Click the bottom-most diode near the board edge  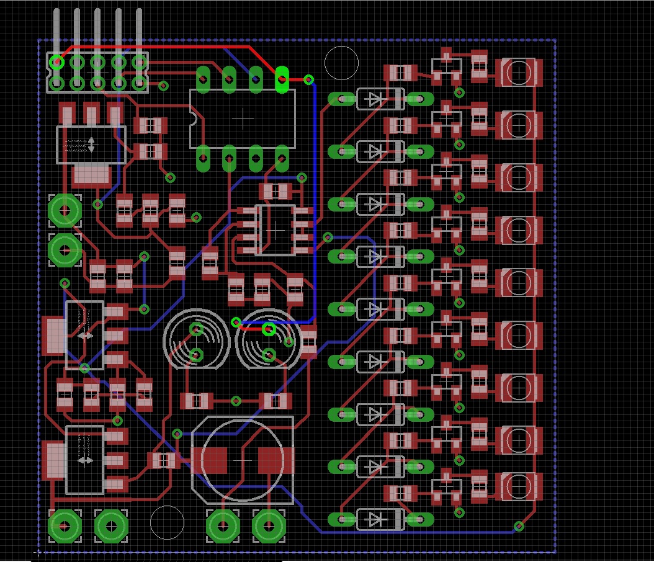click(x=380, y=519)
